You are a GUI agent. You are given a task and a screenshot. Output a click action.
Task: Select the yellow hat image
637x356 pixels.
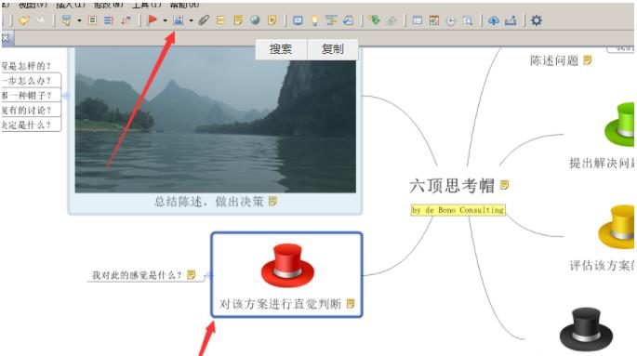click(617, 228)
